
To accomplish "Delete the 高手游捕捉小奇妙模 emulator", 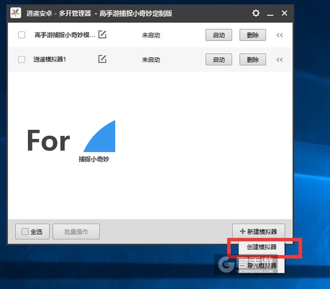I will [252, 35].
